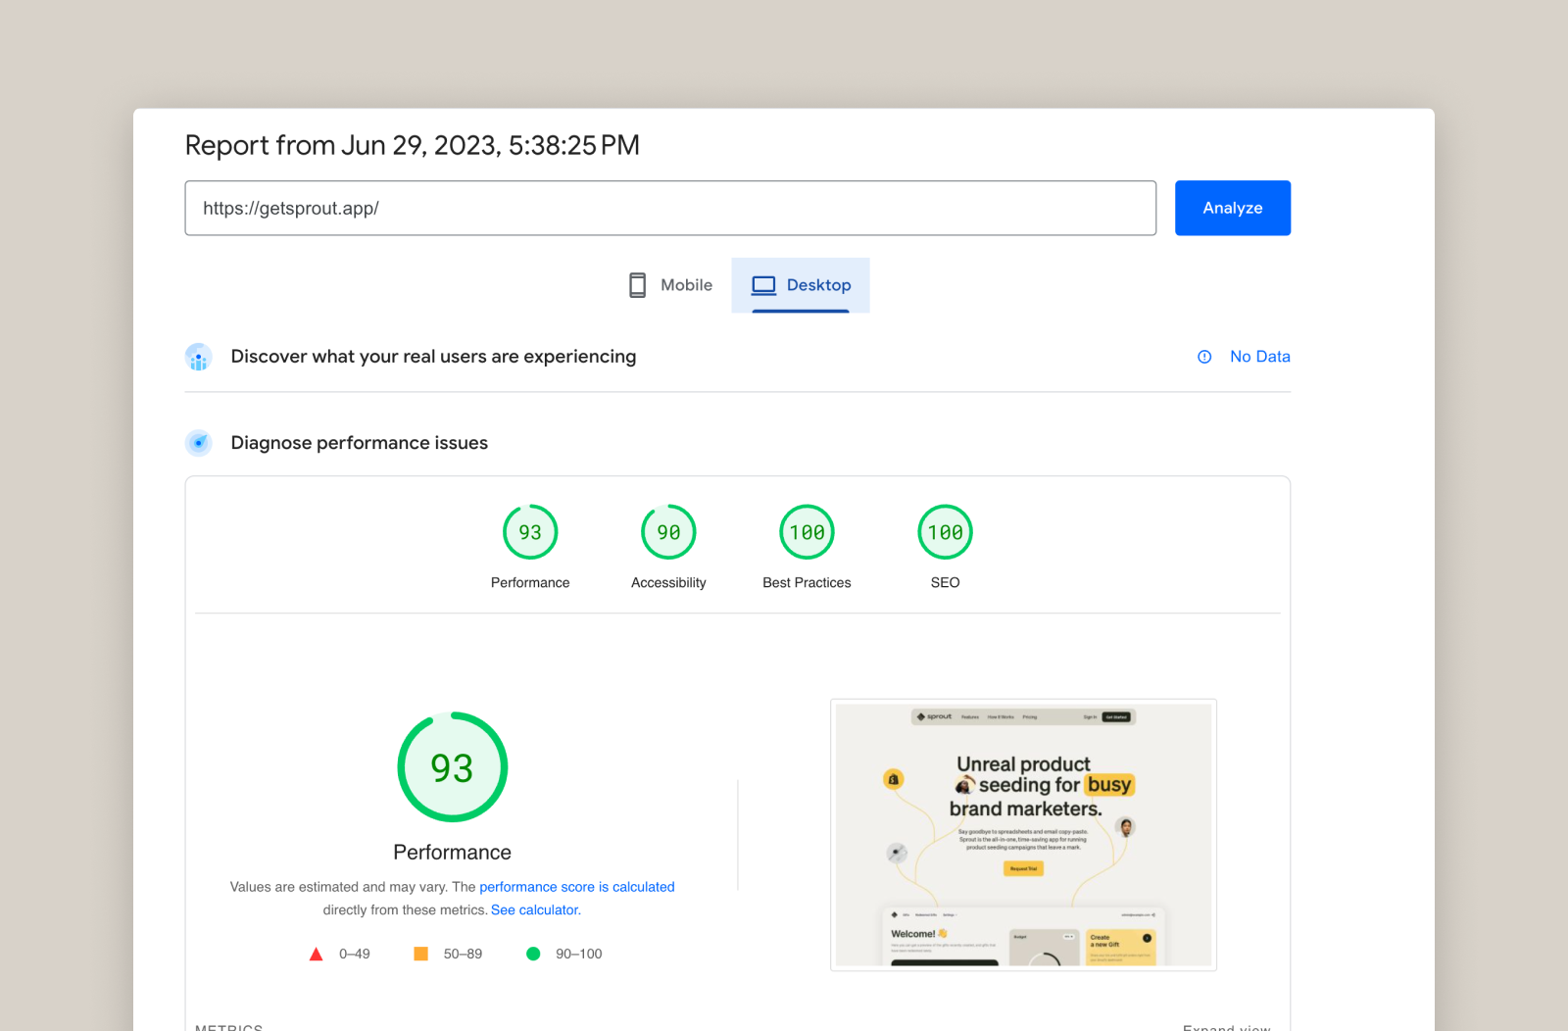Open the See calculator link
The image size is (1568, 1031).
point(535,910)
